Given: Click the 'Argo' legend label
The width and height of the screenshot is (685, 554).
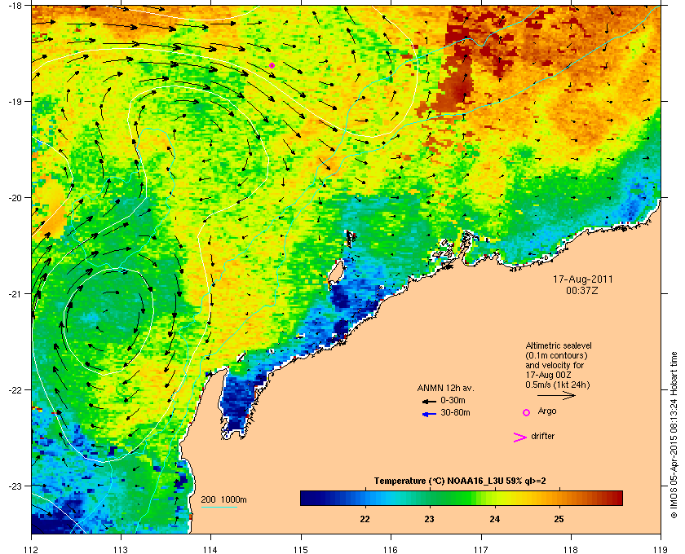Looking at the screenshot, I should coord(547,411).
